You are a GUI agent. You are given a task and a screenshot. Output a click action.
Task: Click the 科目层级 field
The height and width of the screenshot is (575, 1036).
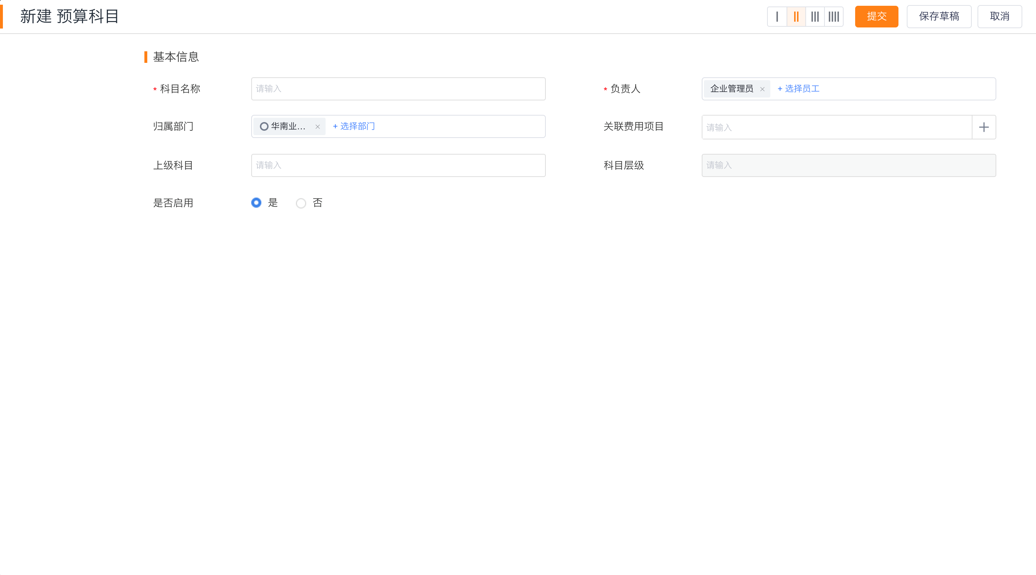pyautogui.click(x=849, y=165)
